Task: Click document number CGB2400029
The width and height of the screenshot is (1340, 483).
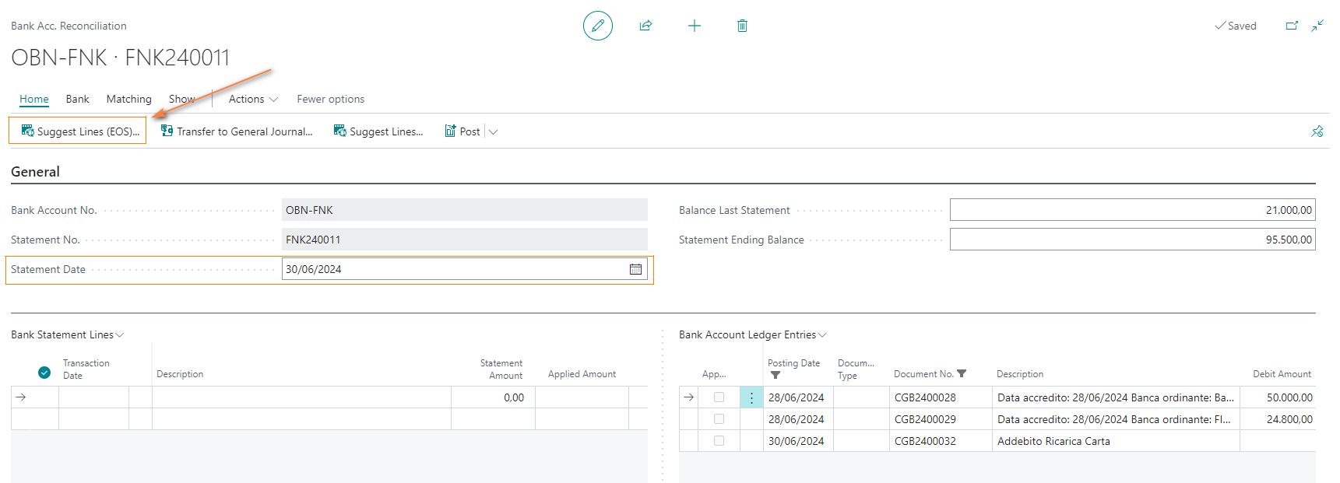Action: (x=925, y=419)
